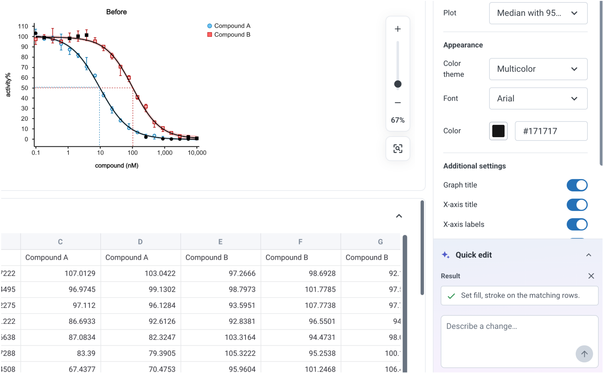Screen dimensions: 604x373
Task: Click cell with value 82.3247
Action: (x=140, y=337)
